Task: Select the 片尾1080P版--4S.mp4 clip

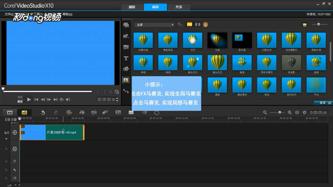Action: [x=52, y=132]
